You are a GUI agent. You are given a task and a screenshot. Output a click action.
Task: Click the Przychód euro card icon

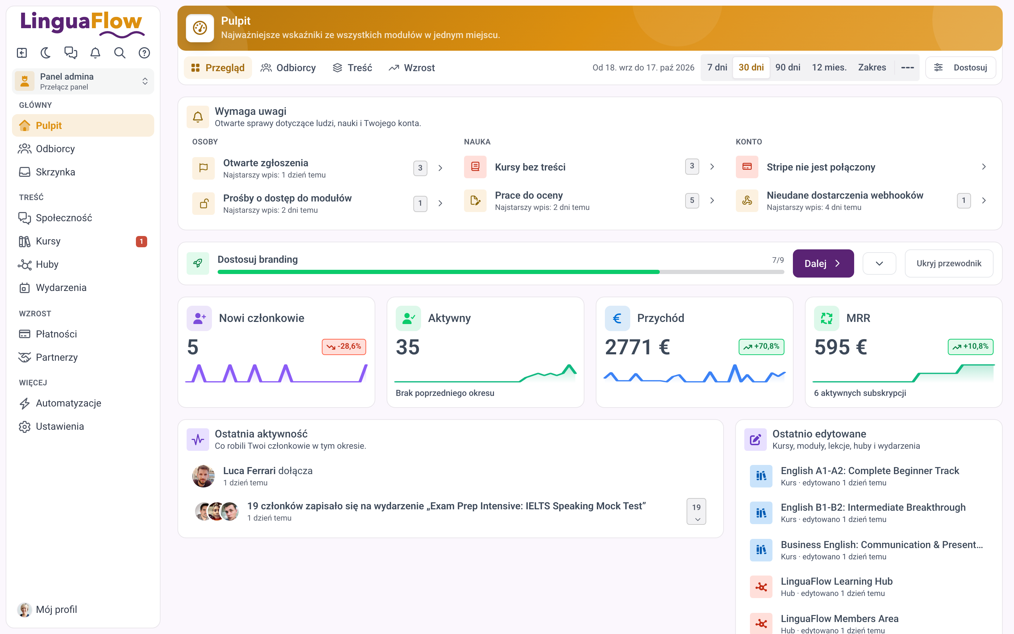click(x=617, y=319)
